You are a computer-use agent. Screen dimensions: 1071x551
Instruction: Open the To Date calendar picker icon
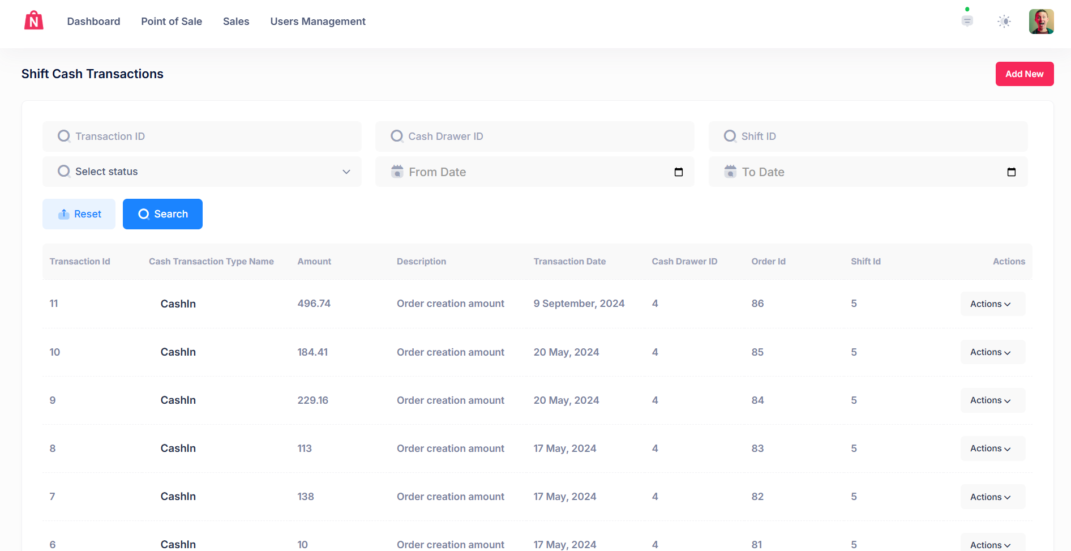1012,172
